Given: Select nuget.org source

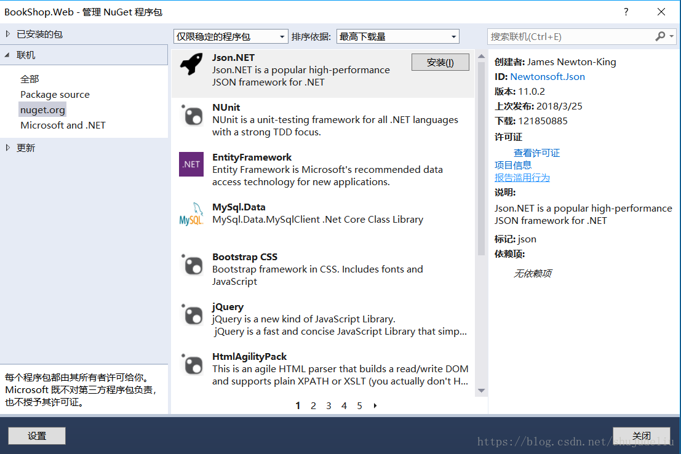Looking at the screenshot, I should (42, 110).
